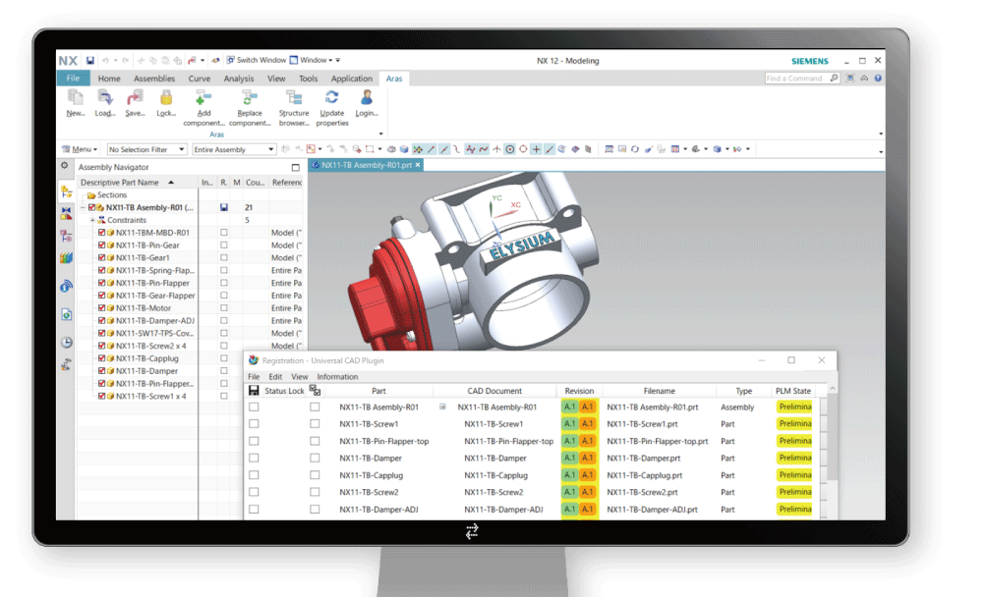Collapse the NX11-TB Asembly-R01 row in Registration
988x597 pixels.
442,407
